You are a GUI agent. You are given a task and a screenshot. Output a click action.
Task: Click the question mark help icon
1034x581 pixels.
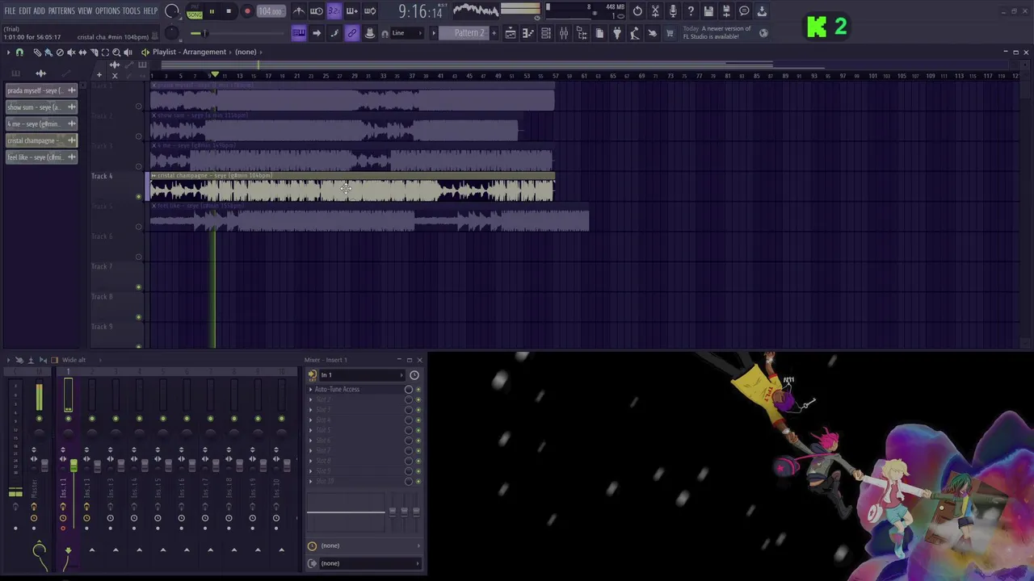[691, 11]
